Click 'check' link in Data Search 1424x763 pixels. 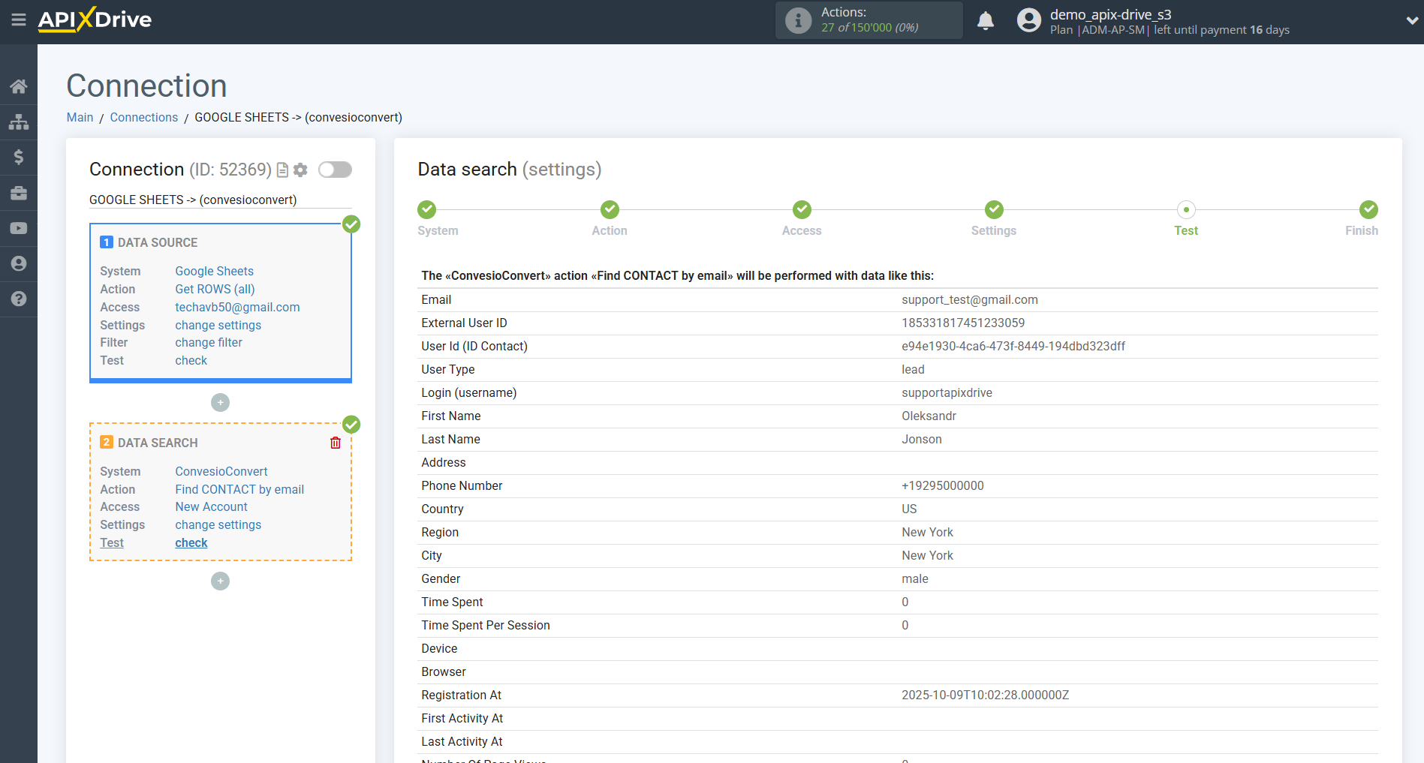point(191,542)
